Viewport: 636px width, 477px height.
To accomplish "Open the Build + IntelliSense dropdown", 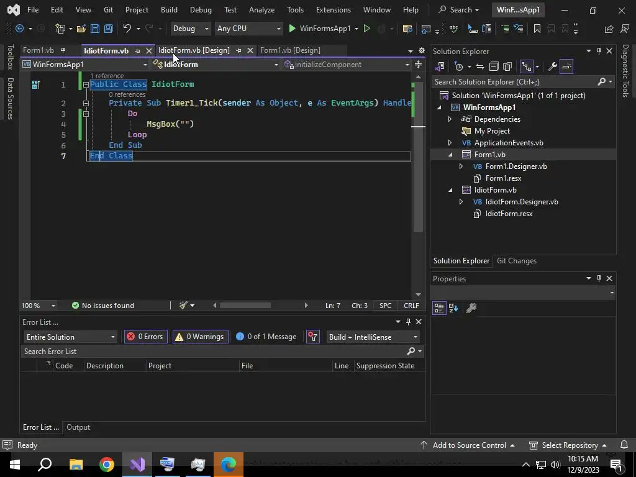I will (x=373, y=337).
